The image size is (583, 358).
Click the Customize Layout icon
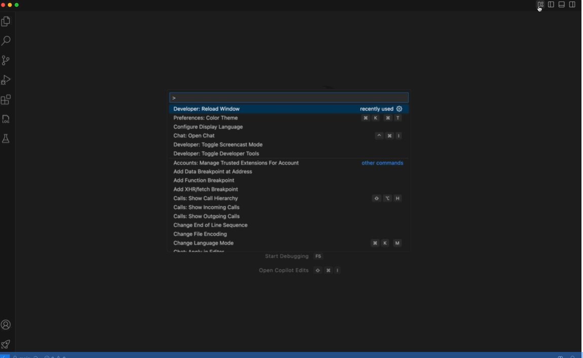point(540,5)
